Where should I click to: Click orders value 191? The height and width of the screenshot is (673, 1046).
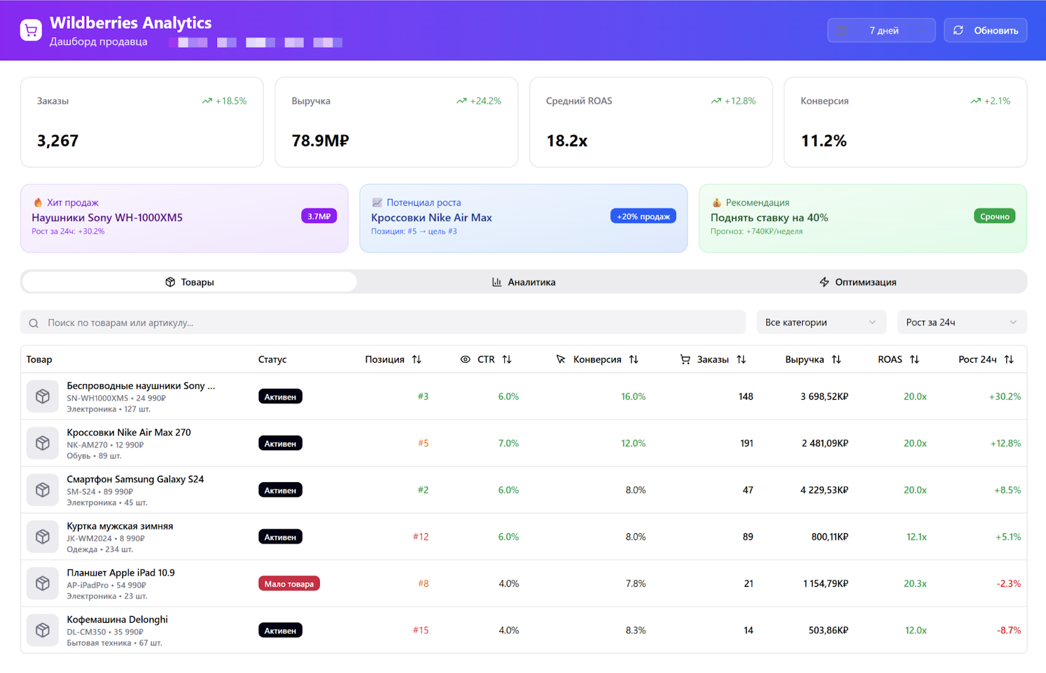pyautogui.click(x=747, y=443)
